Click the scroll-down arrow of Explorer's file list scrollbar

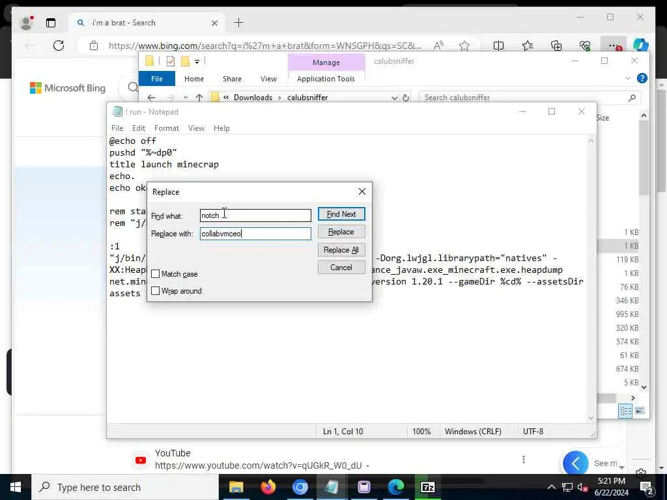pyautogui.click(x=644, y=387)
